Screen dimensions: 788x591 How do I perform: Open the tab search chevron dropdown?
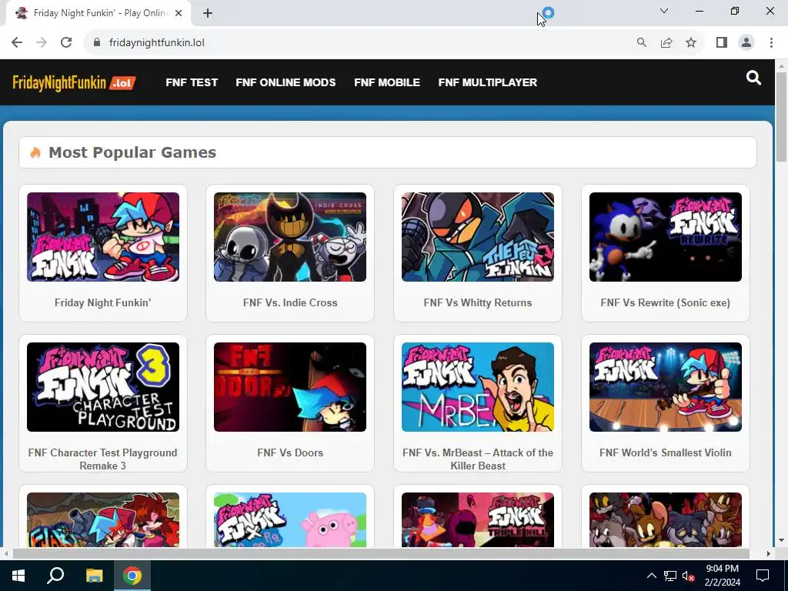click(664, 11)
